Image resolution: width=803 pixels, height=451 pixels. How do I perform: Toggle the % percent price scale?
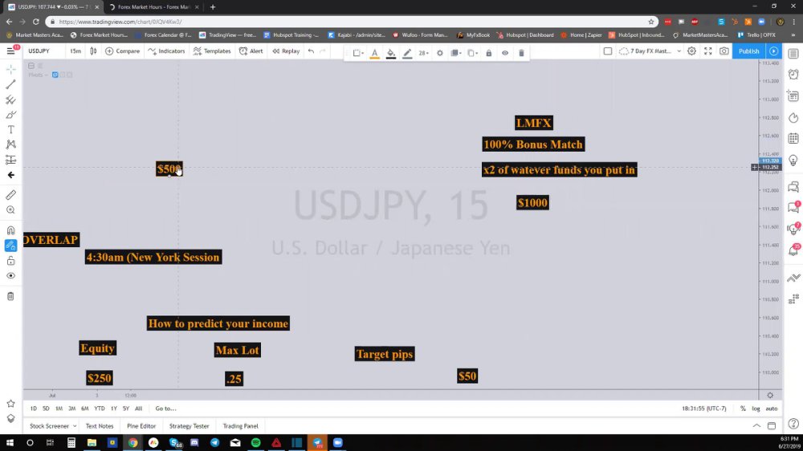pyautogui.click(x=743, y=408)
